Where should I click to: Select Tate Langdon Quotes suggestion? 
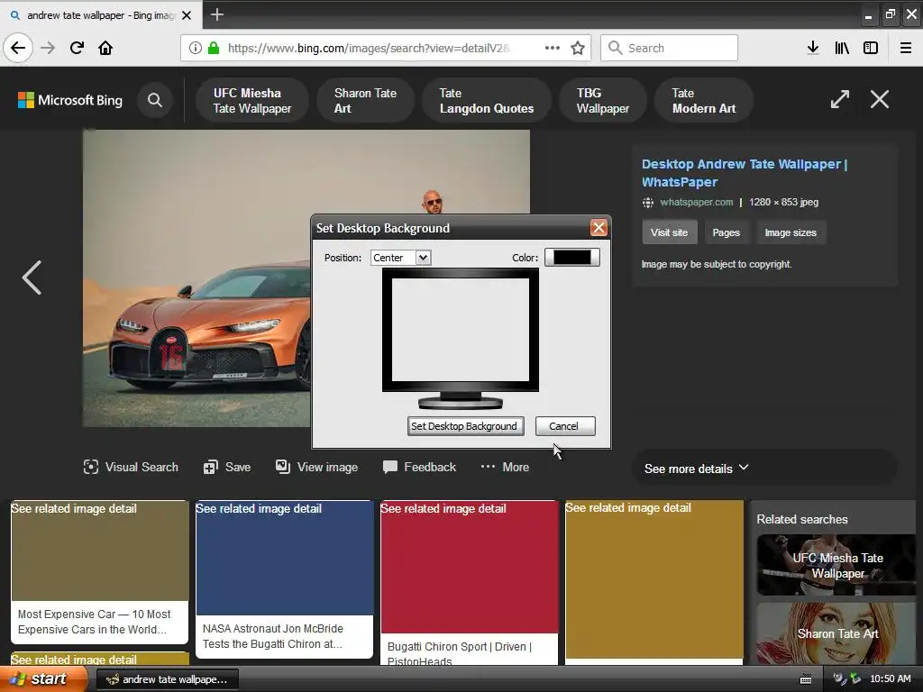[486, 101]
